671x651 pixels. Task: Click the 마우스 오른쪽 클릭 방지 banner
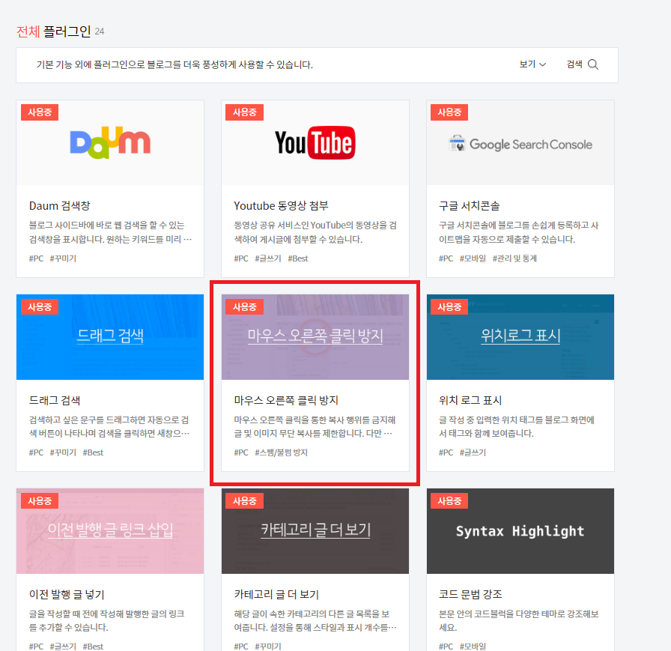pyautogui.click(x=315, y=337)
